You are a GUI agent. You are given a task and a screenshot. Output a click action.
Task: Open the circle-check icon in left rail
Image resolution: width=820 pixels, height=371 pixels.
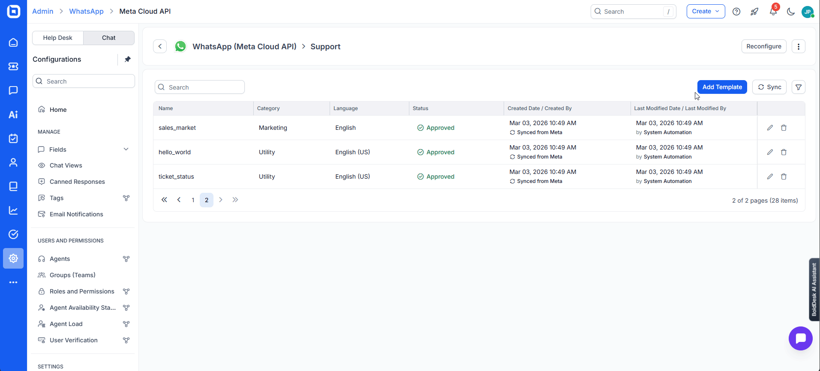(13, 234)
